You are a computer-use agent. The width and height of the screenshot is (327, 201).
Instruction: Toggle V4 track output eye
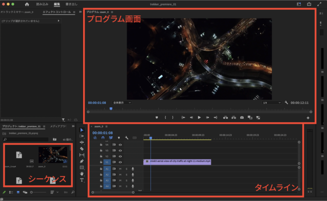[x=121, y=145]
